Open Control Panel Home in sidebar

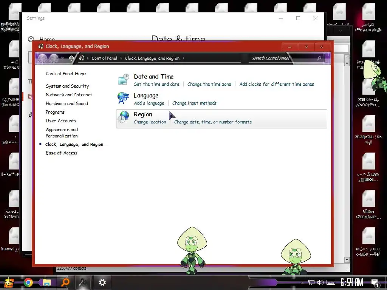(x=66, y=74)
